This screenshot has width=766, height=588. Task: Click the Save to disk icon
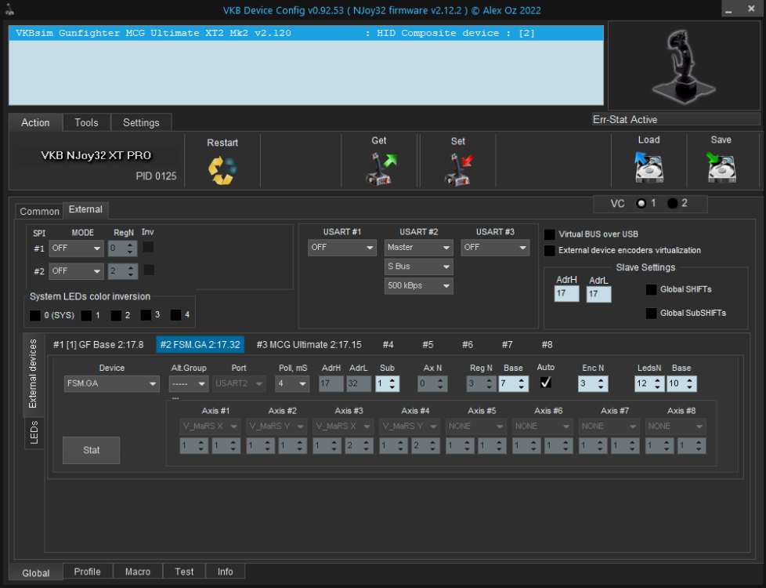point(721,167)
